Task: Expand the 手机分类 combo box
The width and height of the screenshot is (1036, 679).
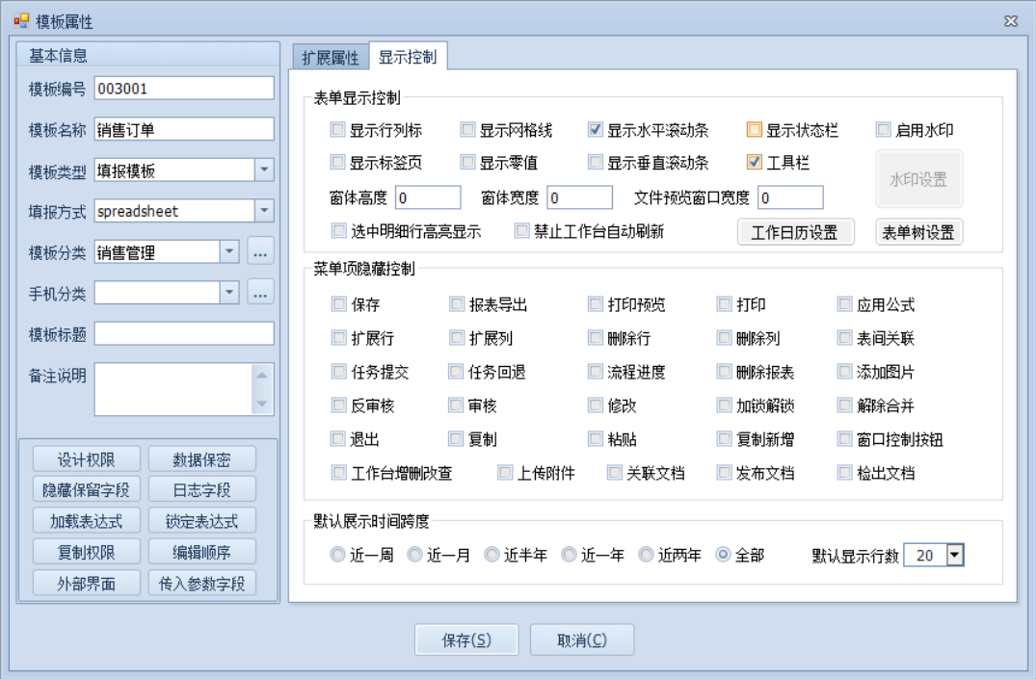Action: click(229, 292)
